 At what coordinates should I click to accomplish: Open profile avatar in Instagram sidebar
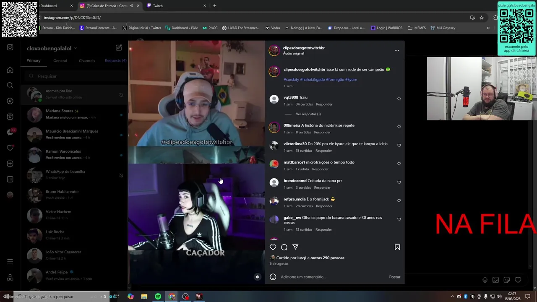10,195
